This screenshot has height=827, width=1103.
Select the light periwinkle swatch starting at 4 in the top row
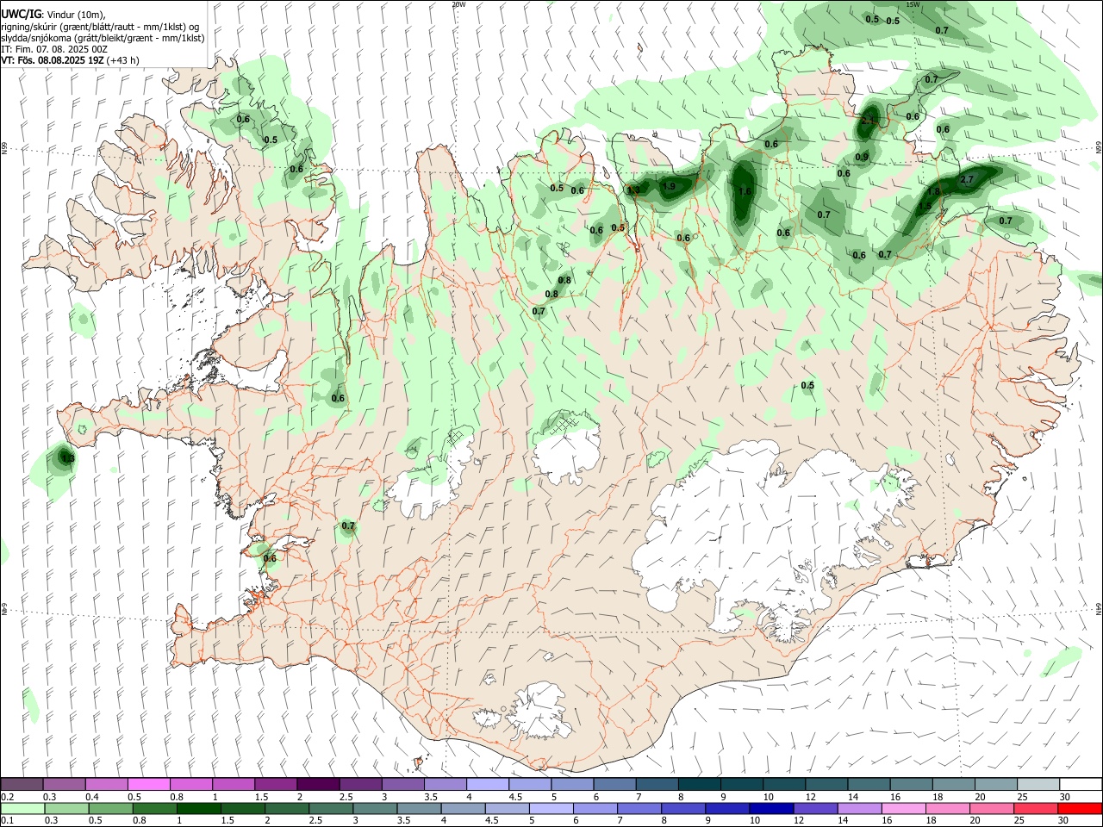[487, 785]
